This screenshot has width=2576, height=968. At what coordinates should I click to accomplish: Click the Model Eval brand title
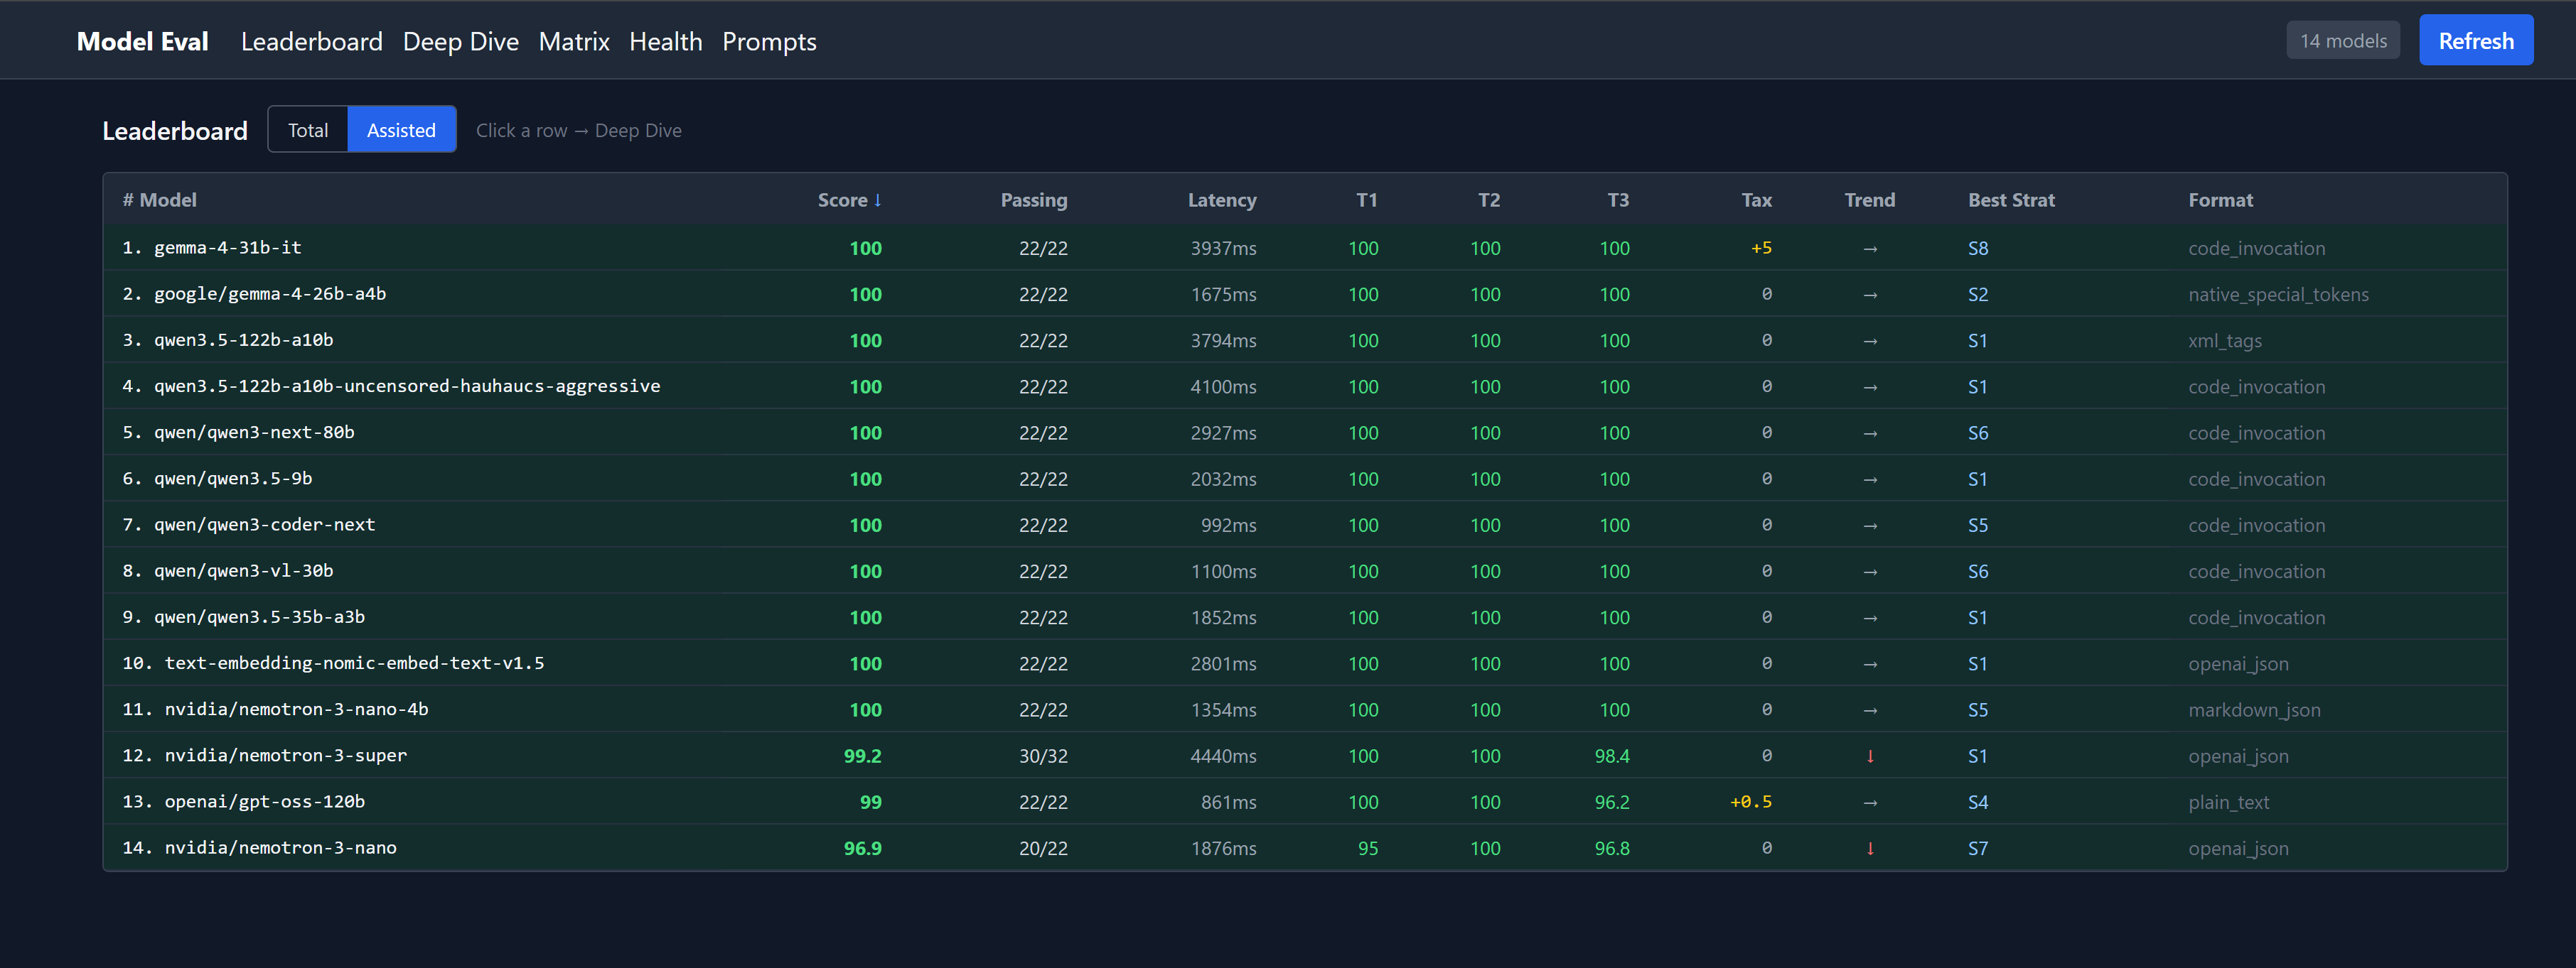(143, 42)
